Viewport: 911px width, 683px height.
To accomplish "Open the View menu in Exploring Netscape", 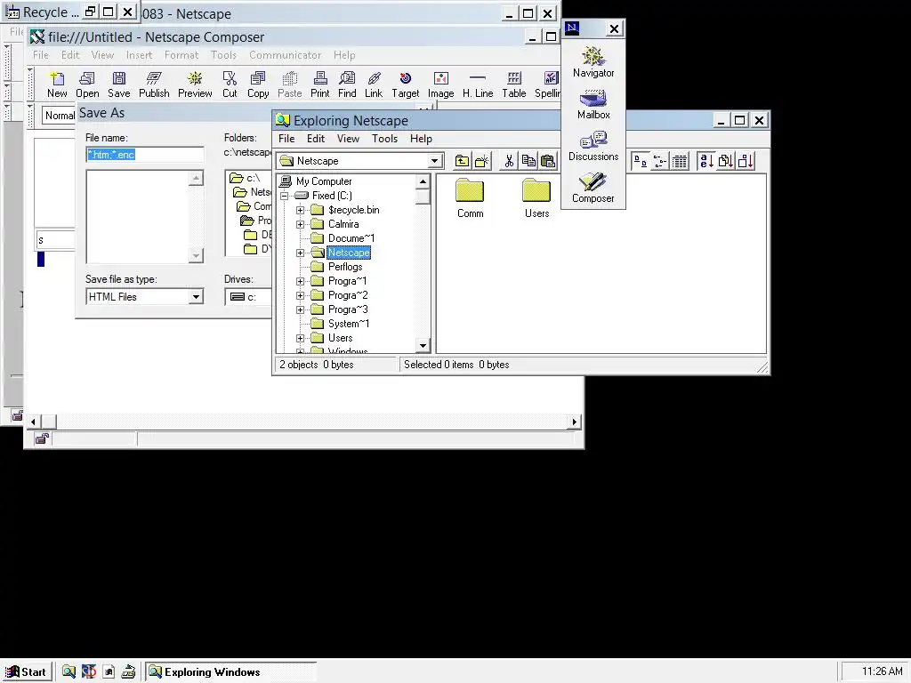I will click(348, 139).
